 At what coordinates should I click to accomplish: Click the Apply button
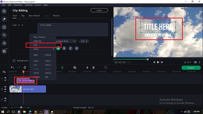point(99,10)
